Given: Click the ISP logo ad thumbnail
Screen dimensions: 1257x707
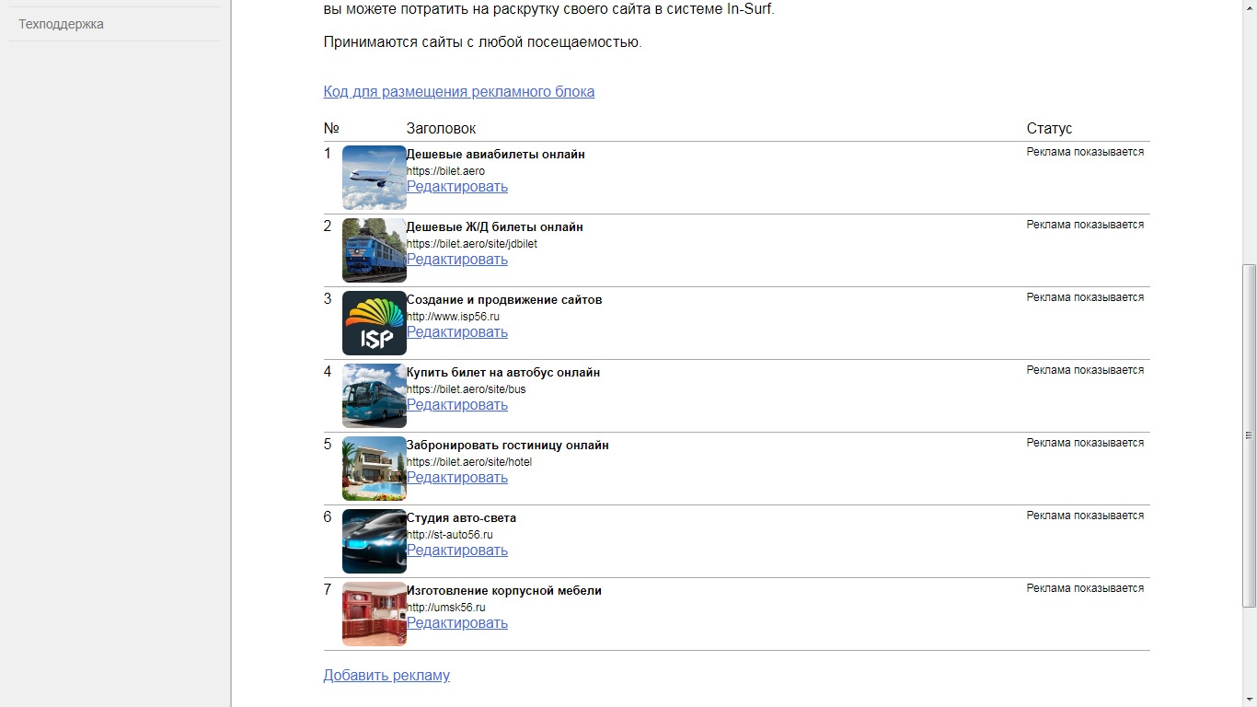Looking at the screenshot, I should coord(375,323).
